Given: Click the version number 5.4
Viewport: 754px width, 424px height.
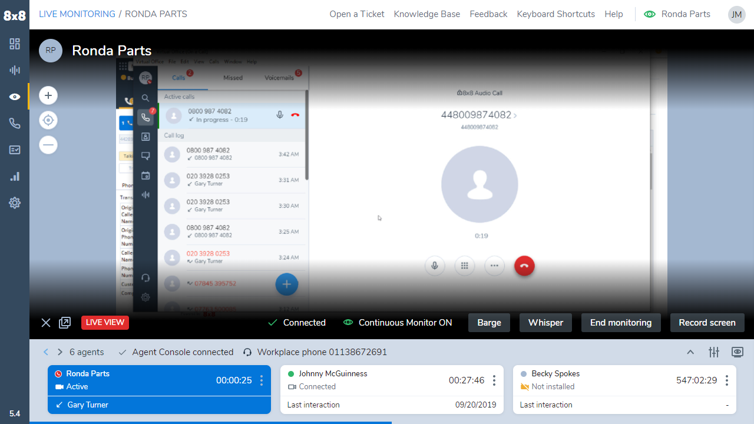Looking at the screenshot, I should click(x=15, y=413).
